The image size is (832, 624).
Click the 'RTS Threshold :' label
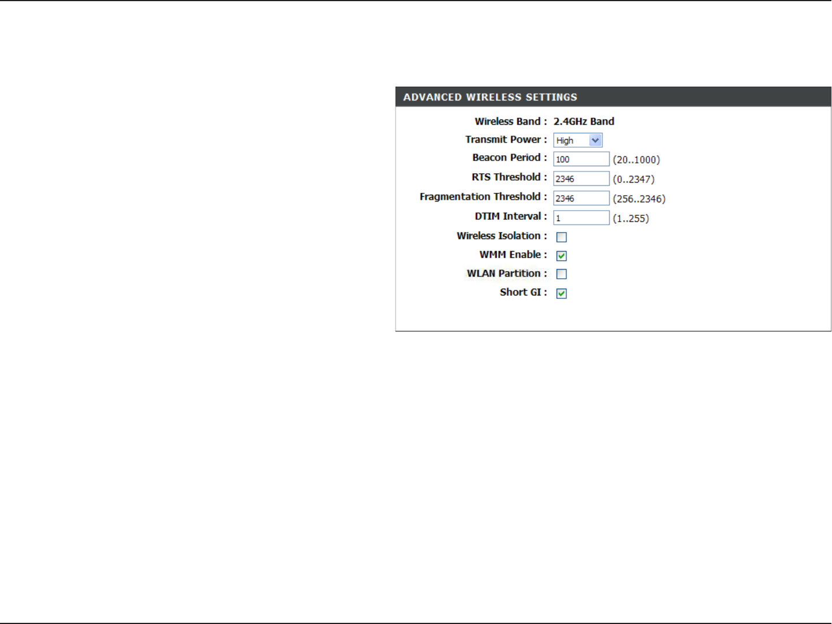click(509, 177)
